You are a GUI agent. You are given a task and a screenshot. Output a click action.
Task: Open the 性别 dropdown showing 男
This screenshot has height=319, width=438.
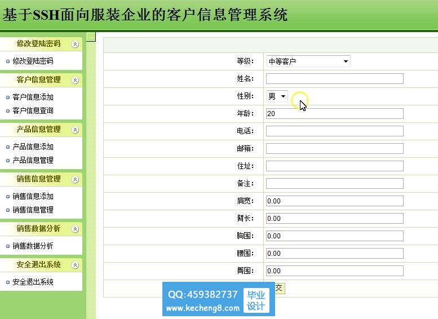pos(277,96)
